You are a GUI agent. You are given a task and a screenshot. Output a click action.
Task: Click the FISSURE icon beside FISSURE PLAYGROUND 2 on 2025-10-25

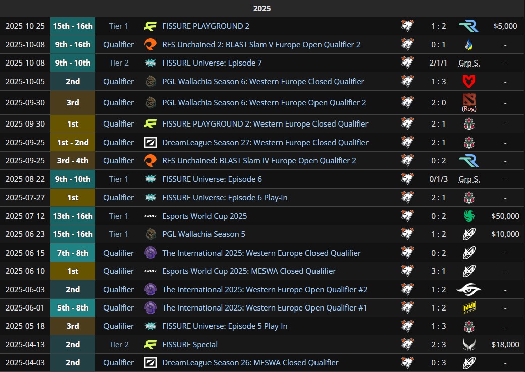(x=150, y=26)
